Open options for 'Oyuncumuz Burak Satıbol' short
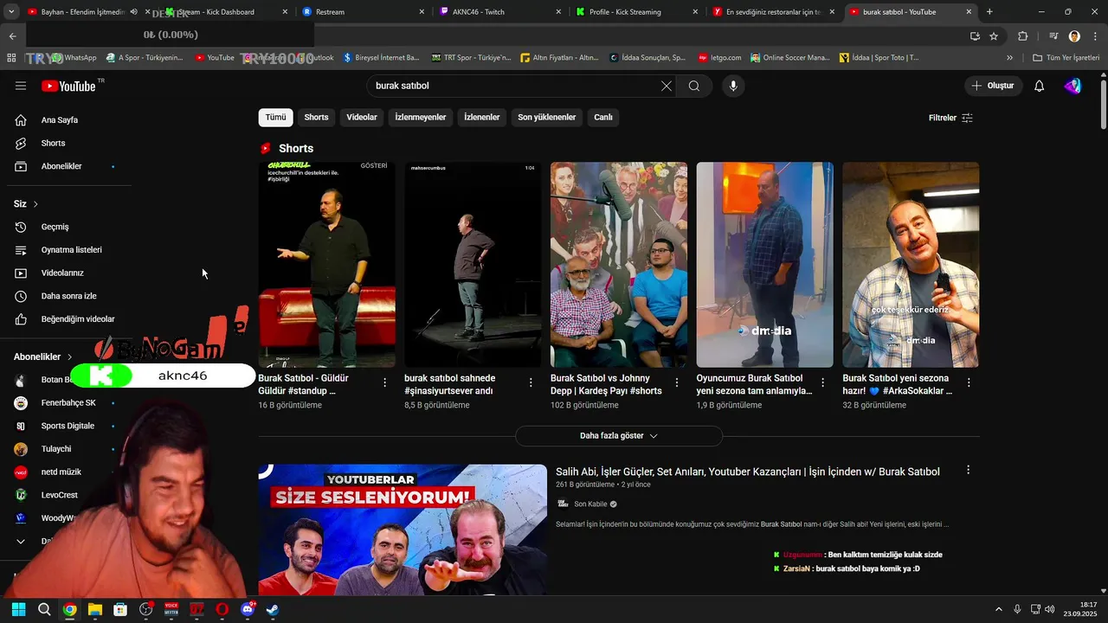The image size is (1108, 623). 822,382
